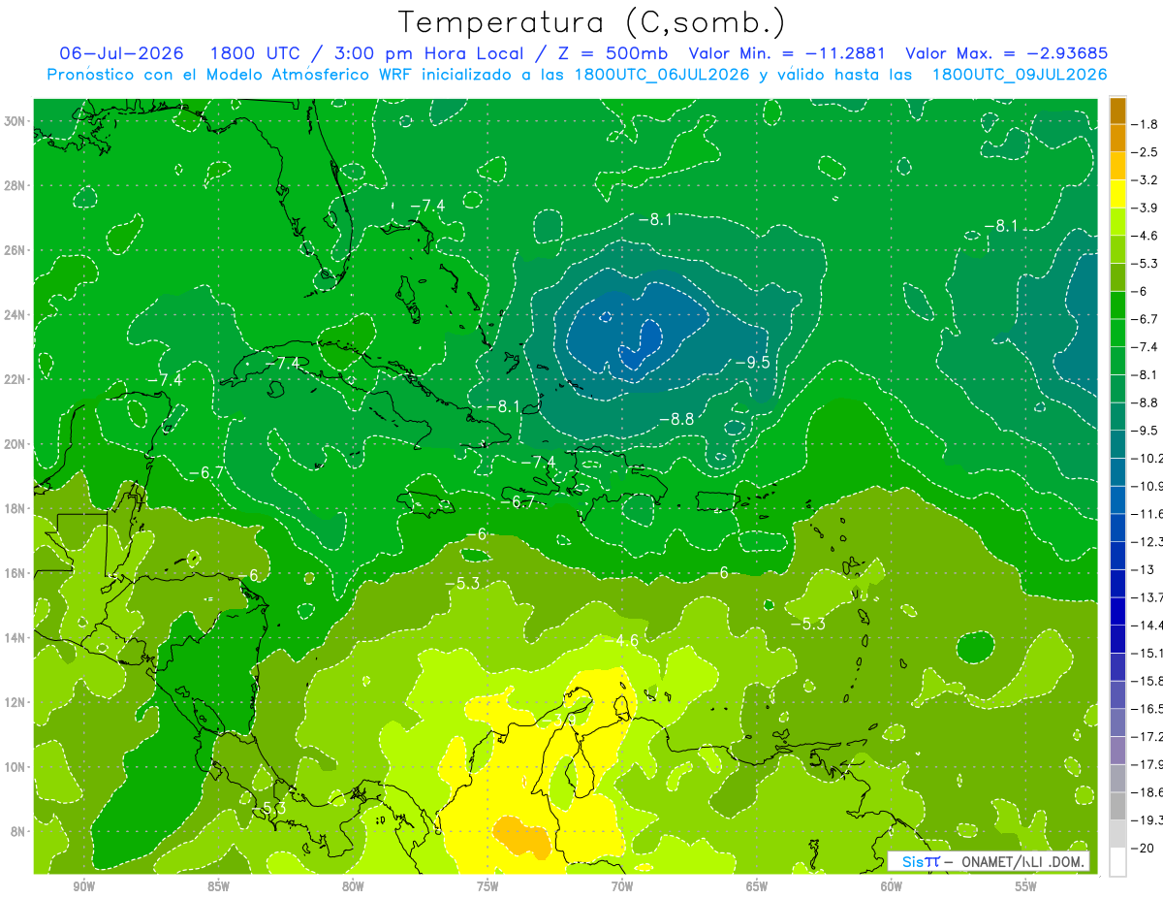Click the 14N latitude axis label

[16, 638]
